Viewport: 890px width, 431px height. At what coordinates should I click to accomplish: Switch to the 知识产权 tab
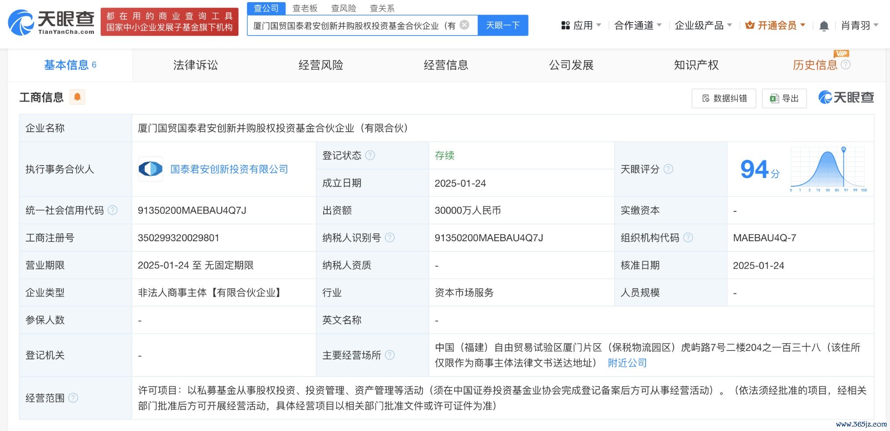(696, 65)
